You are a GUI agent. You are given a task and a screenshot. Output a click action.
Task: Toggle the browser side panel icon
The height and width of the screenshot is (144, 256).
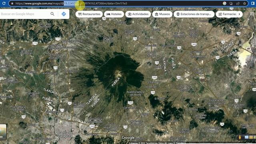click(253, 3)
